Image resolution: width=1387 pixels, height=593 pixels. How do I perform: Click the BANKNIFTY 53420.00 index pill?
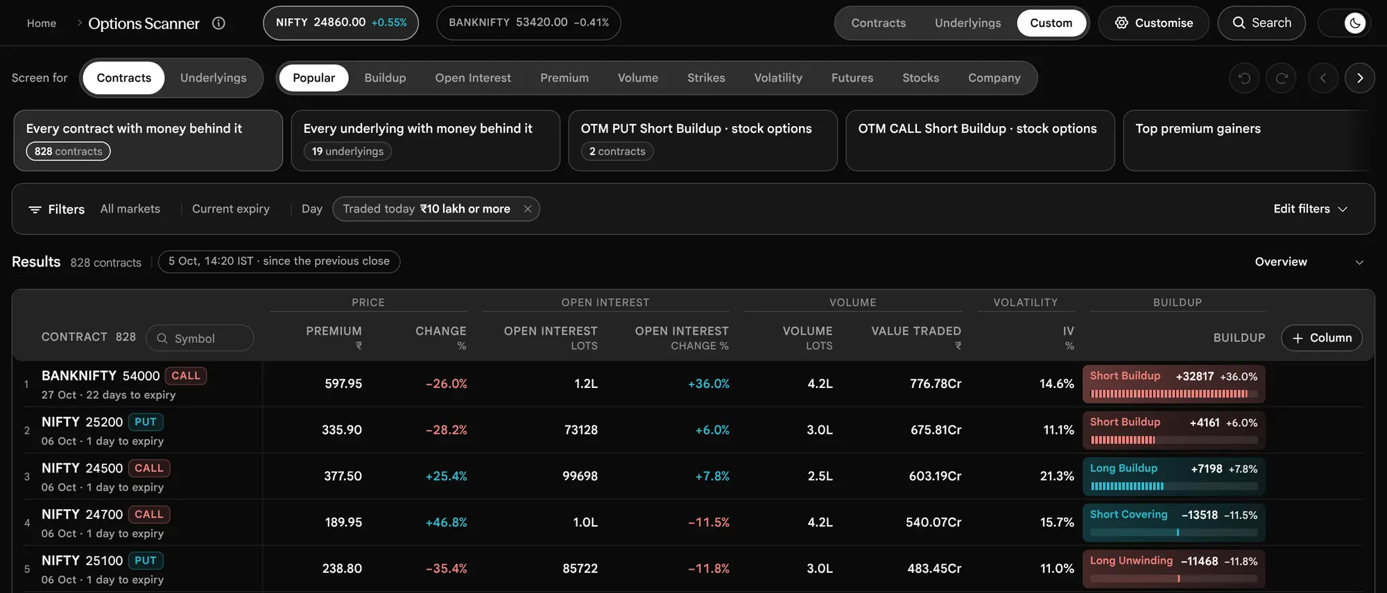click(528, 23)
